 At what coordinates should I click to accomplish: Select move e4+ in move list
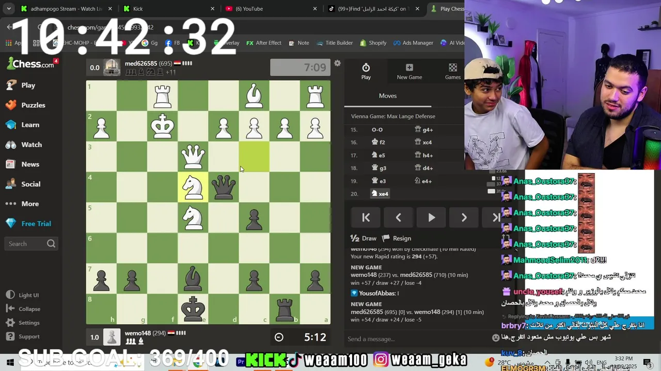[423, 181]
